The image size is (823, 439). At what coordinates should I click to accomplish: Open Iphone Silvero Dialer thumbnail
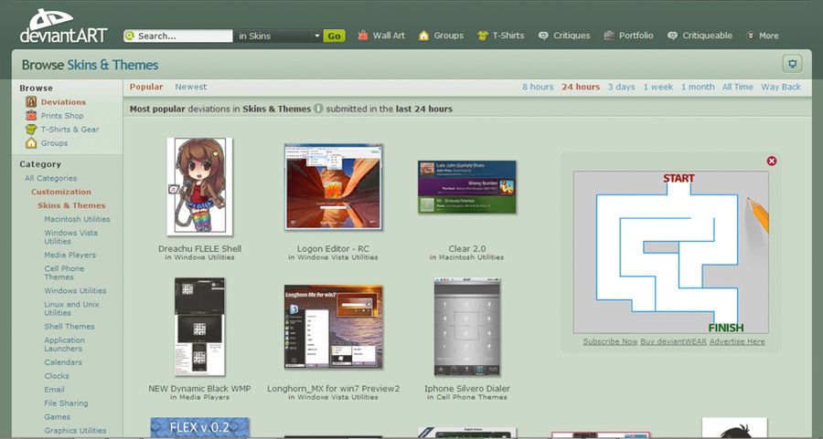coord(467,327)
